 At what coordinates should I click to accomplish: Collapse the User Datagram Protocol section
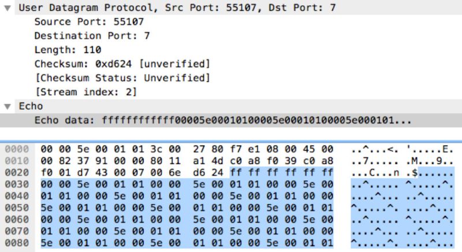(x=7, y=9)
